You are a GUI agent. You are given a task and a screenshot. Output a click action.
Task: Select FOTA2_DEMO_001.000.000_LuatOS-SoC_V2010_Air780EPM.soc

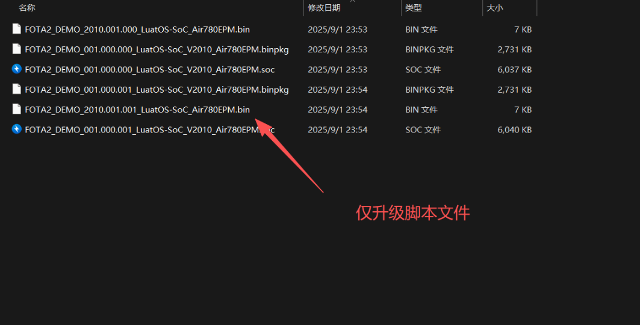(150, 70)
